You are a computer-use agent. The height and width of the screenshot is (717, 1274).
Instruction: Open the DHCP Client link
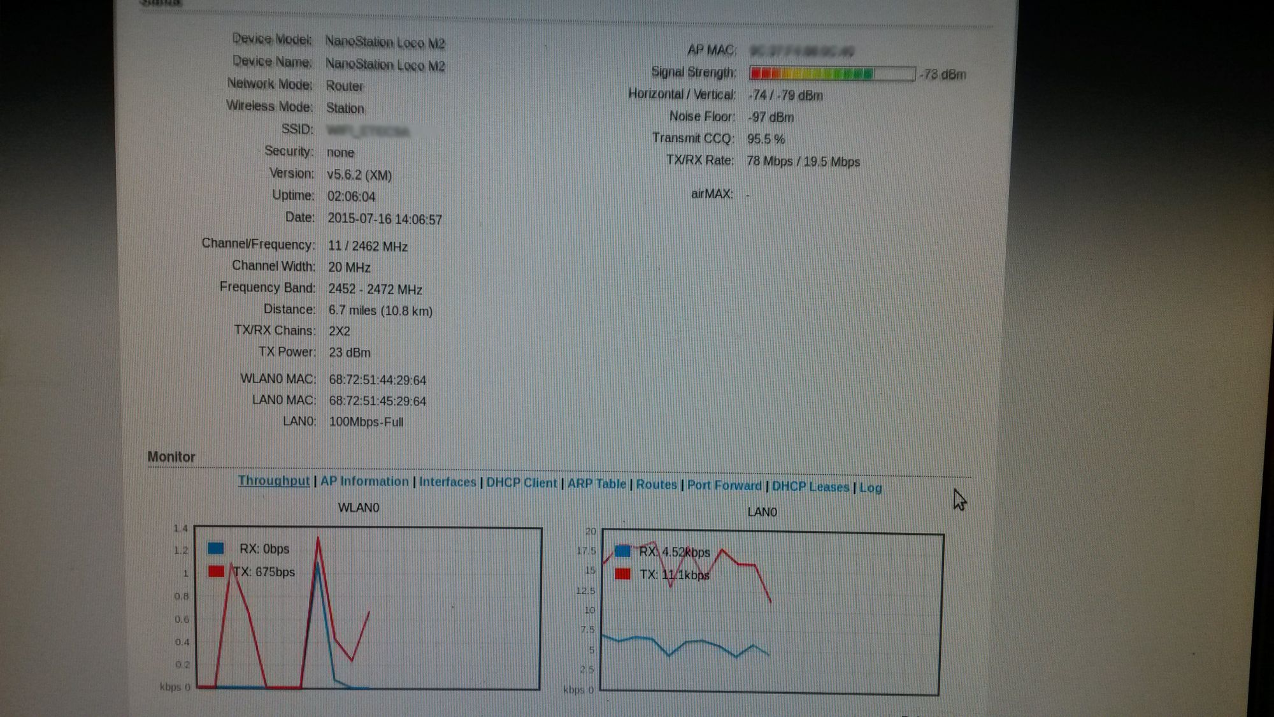[x=521, y=483]
